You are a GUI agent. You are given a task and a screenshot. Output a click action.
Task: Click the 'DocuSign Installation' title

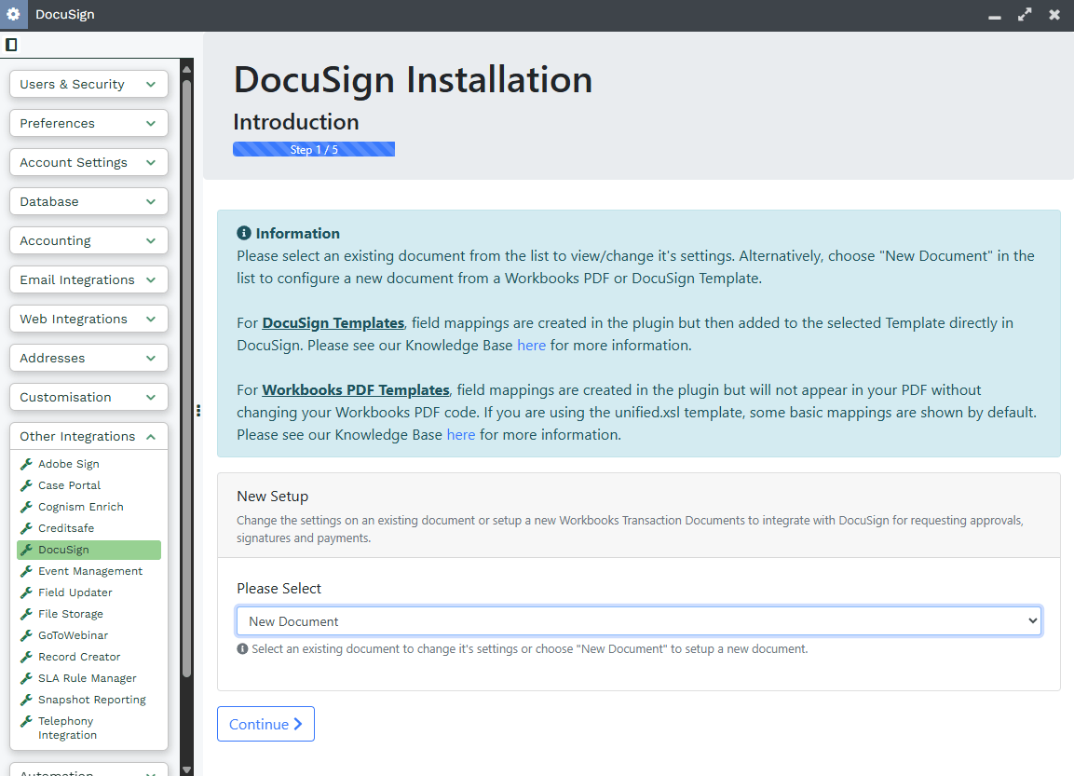tap(413, 79)
